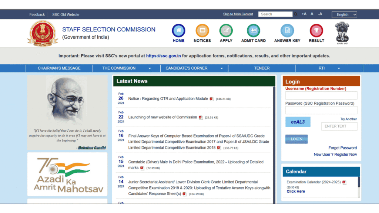379x213 pixels.
Task: Reset font size with the plain A
Action: 312,14
